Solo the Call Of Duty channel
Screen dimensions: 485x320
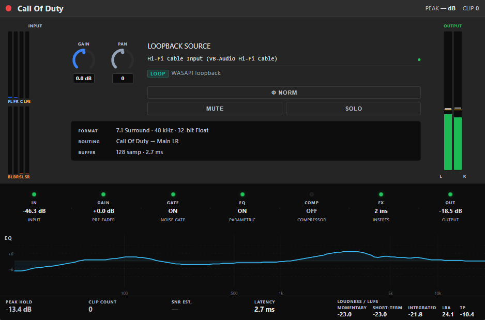click(353, 109)
